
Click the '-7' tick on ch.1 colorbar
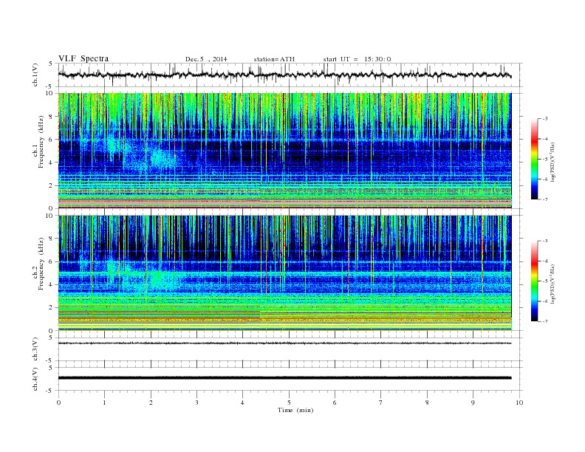pyautogui.click(x=545, y=199)
